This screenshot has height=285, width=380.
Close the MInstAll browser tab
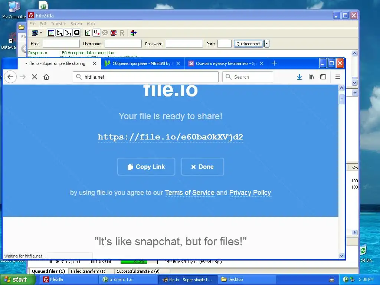[178, 63]
